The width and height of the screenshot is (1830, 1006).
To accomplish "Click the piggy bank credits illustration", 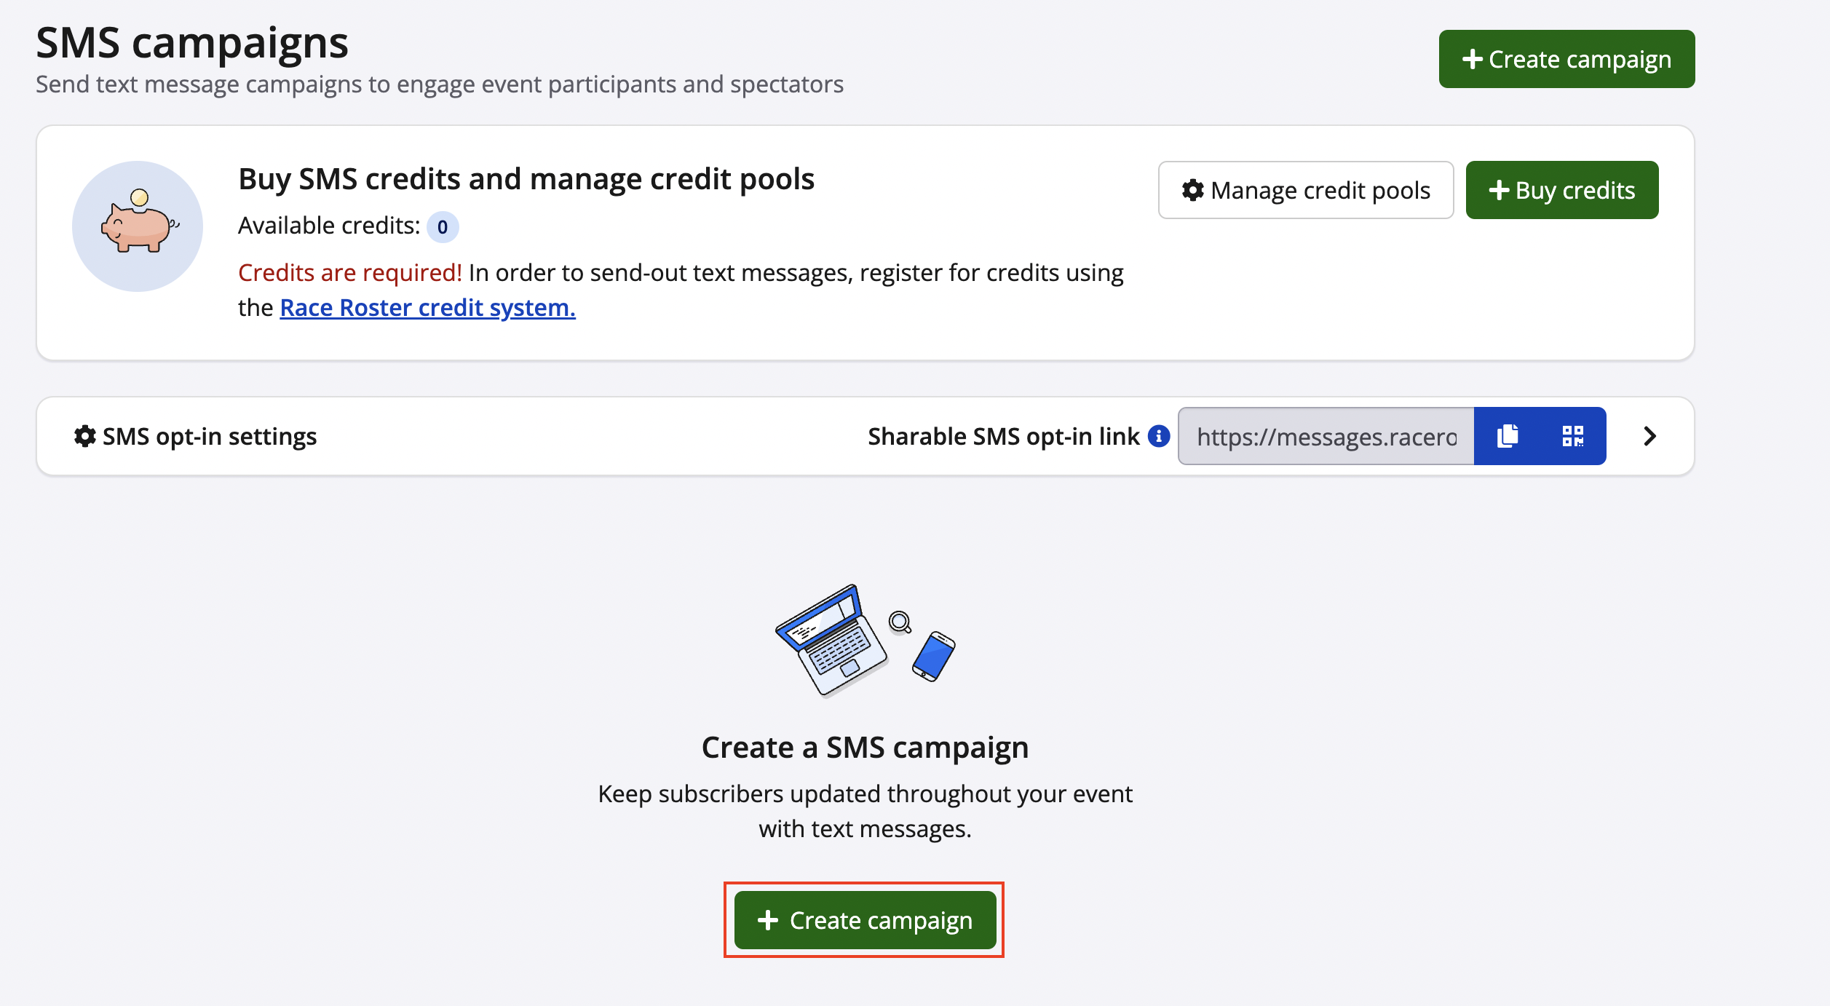I will click(138, 226).
